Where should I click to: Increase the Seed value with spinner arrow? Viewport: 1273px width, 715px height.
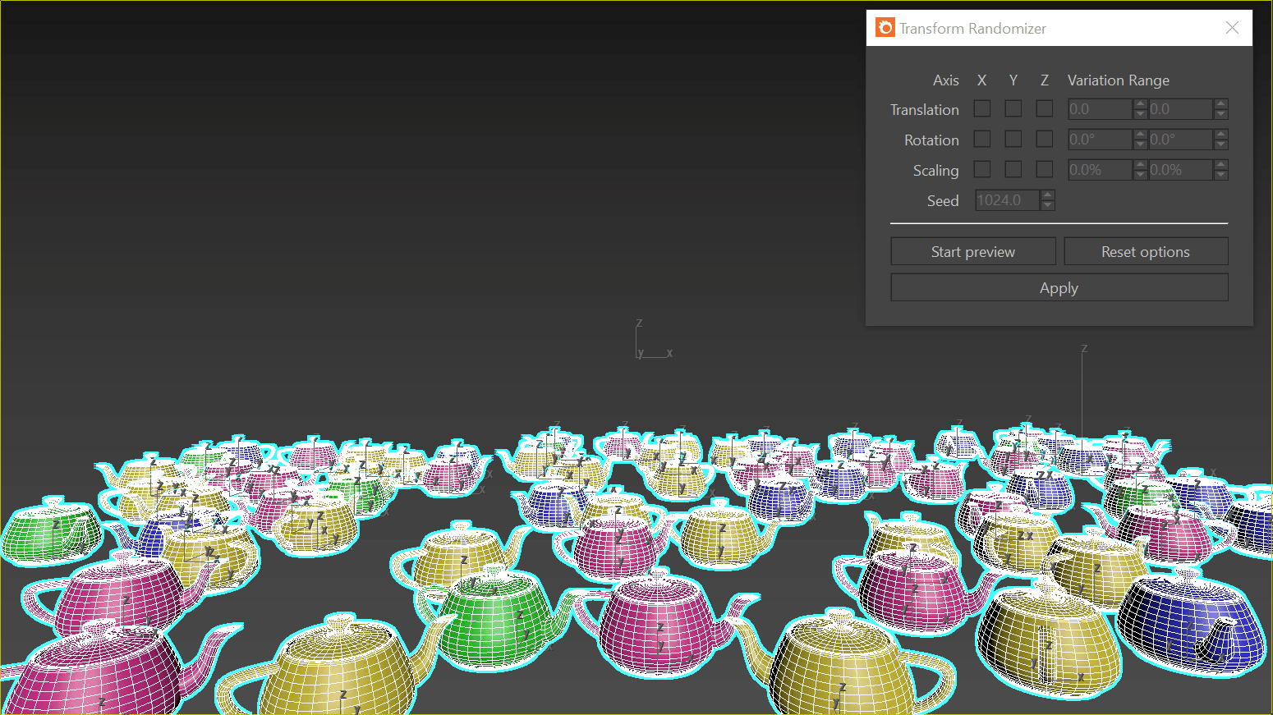(x=1047, y=195)
